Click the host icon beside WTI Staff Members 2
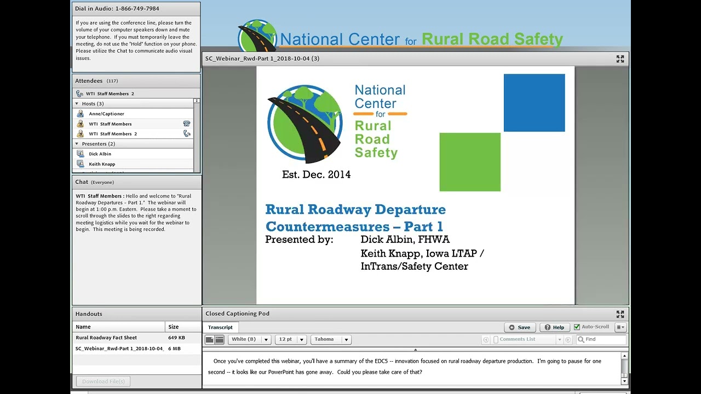Screen dimensions: 701x394 point(81,134)
